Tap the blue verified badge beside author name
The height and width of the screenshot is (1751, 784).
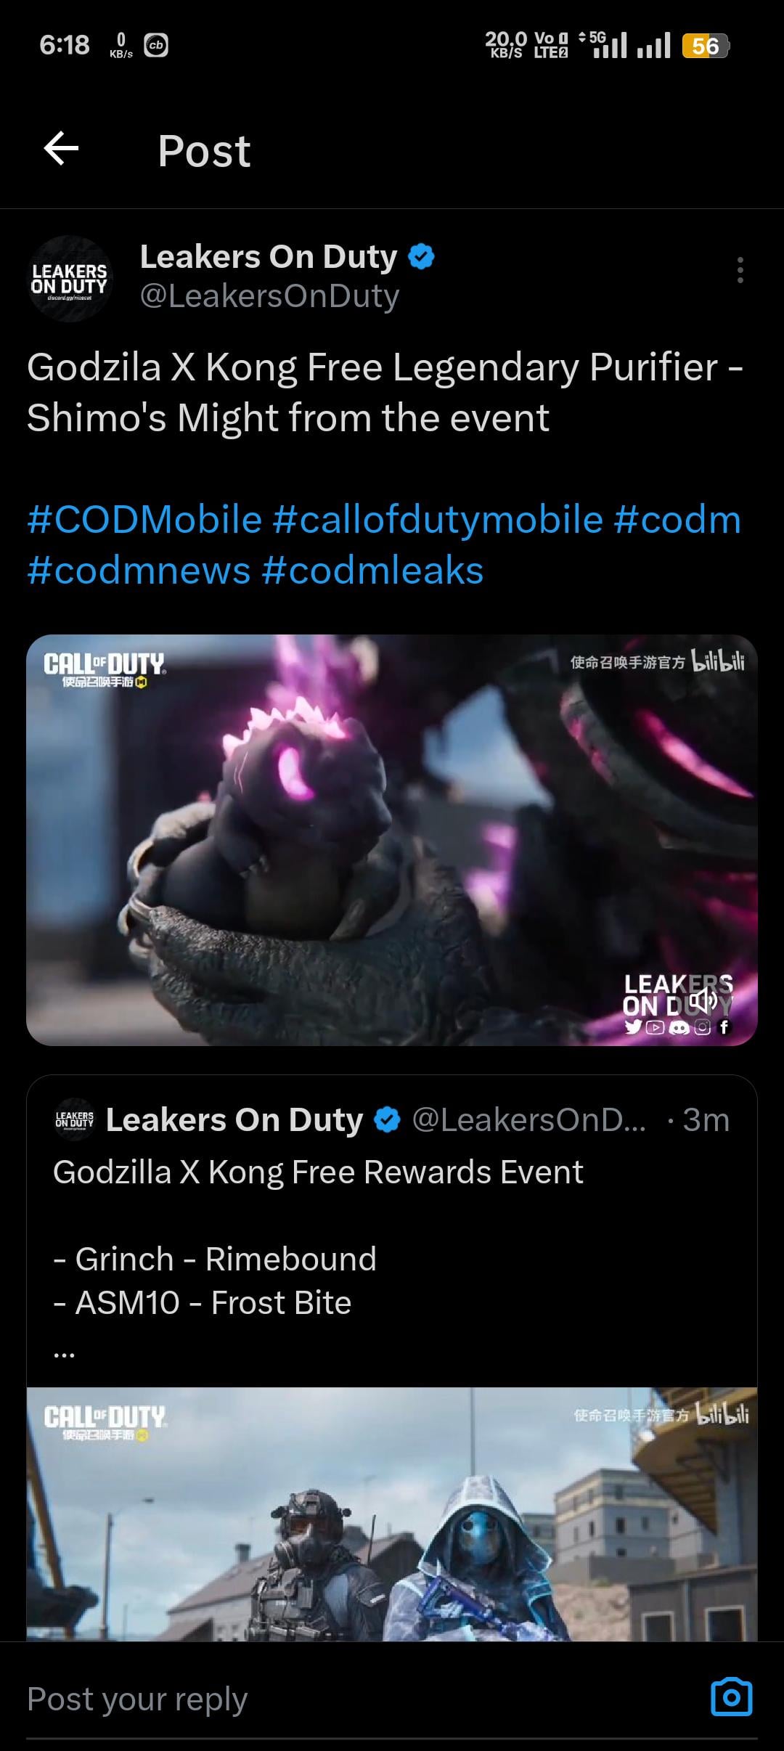point(422,257)
